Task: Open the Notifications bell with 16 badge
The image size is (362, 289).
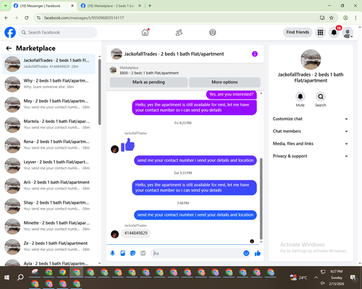Action: pyautogui.click(x=334, y=33)
